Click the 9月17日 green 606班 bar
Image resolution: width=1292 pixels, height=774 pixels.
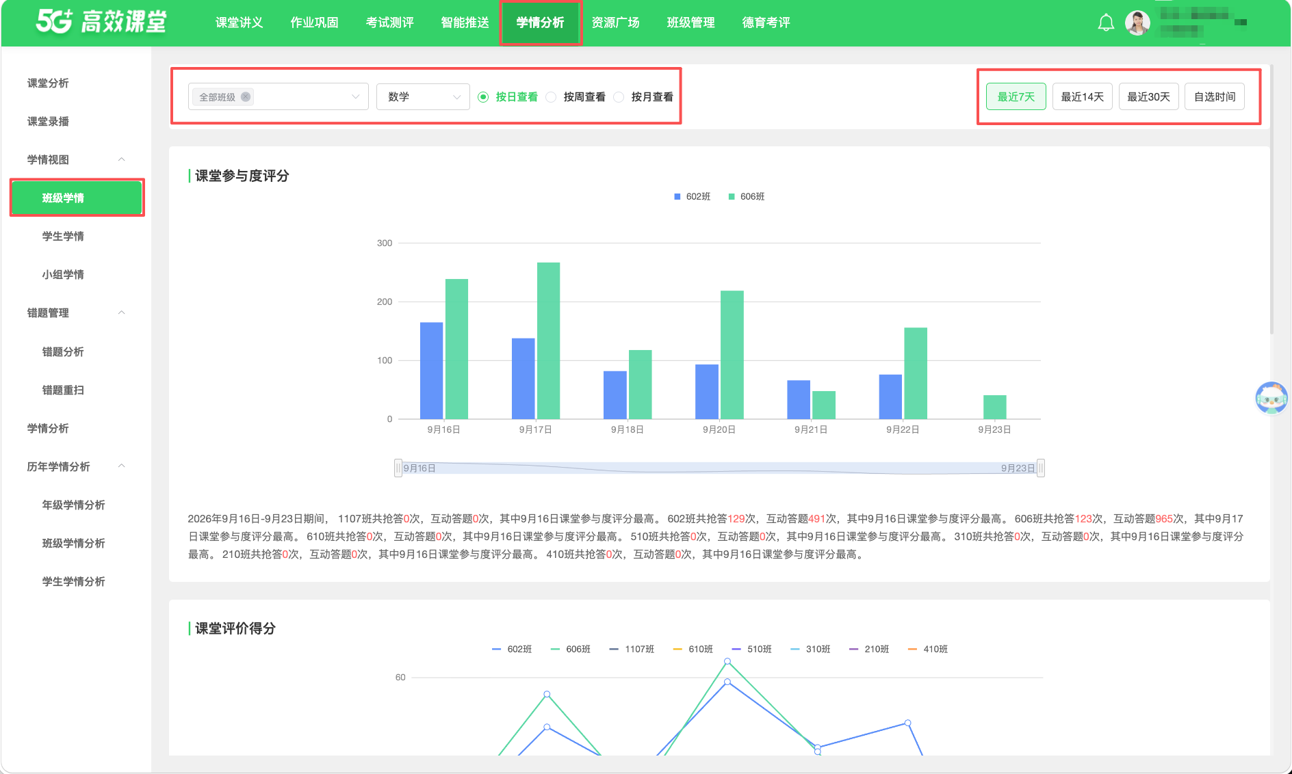(x=548, y=341)
